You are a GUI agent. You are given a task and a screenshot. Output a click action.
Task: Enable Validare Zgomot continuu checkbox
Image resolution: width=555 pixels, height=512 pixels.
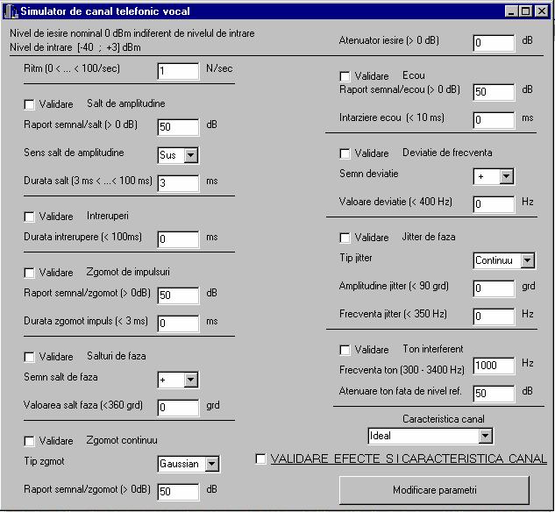coord(30,441)
